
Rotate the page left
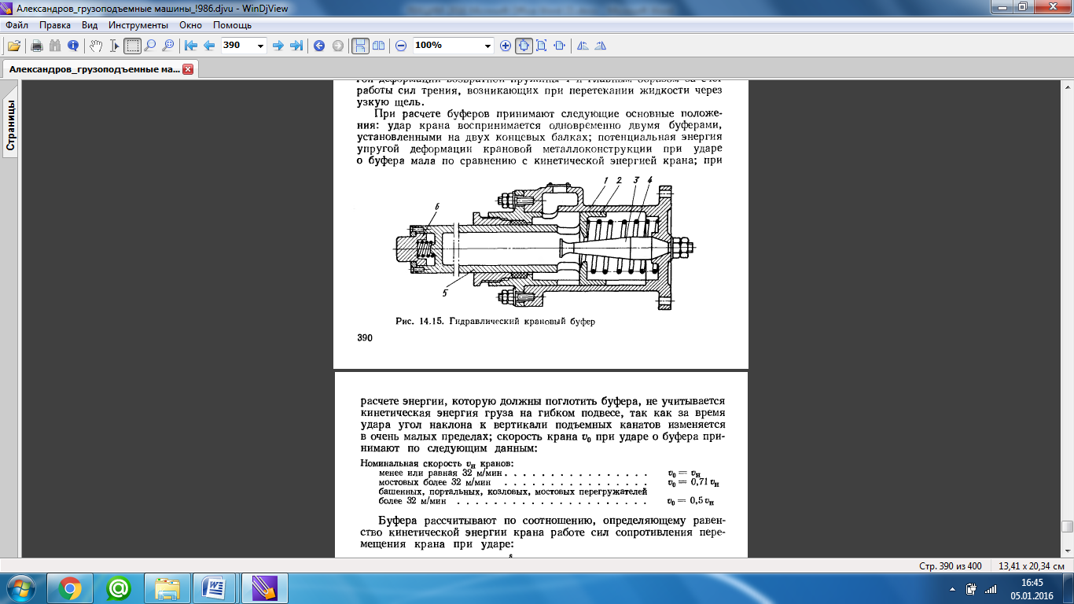pos(582,46)
